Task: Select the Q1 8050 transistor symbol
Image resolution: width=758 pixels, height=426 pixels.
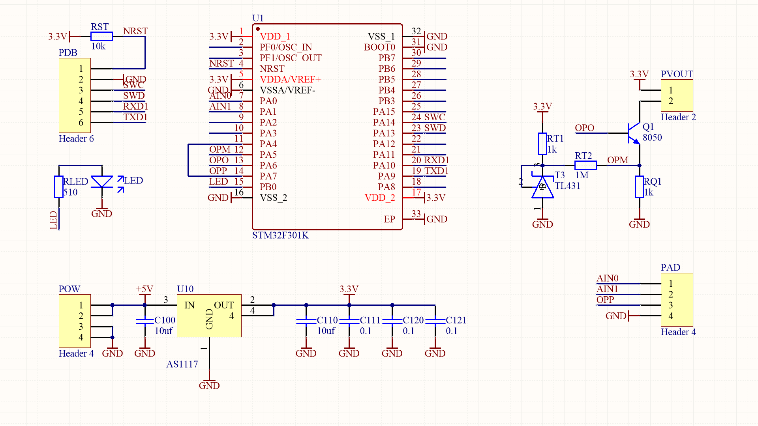Action: point(634,133)
